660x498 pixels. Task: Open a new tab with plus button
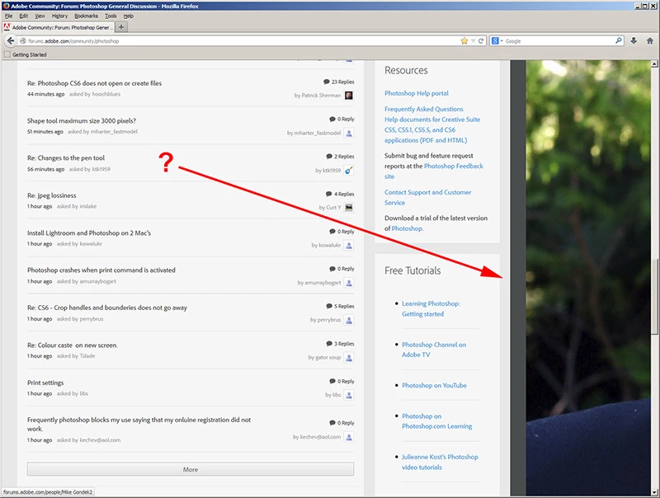[x=120, y=27]
